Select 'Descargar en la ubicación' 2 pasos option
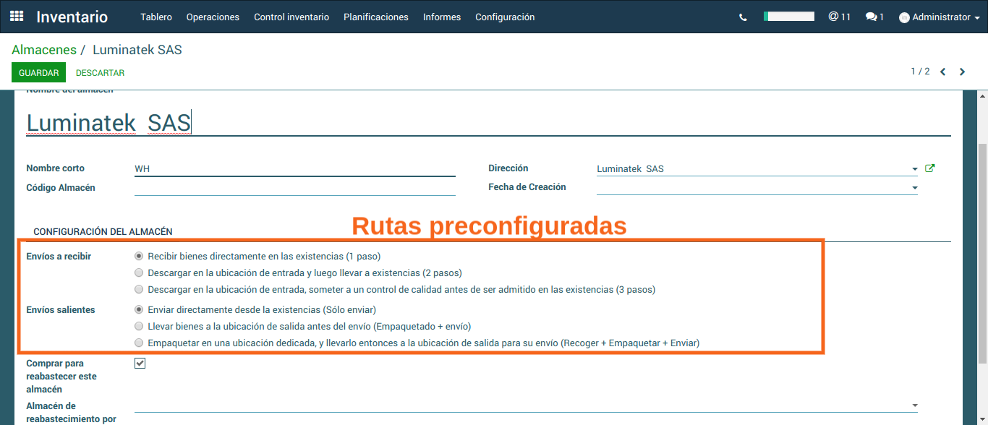This screenshot has height=425, width=988. click(x=139, y=273)
